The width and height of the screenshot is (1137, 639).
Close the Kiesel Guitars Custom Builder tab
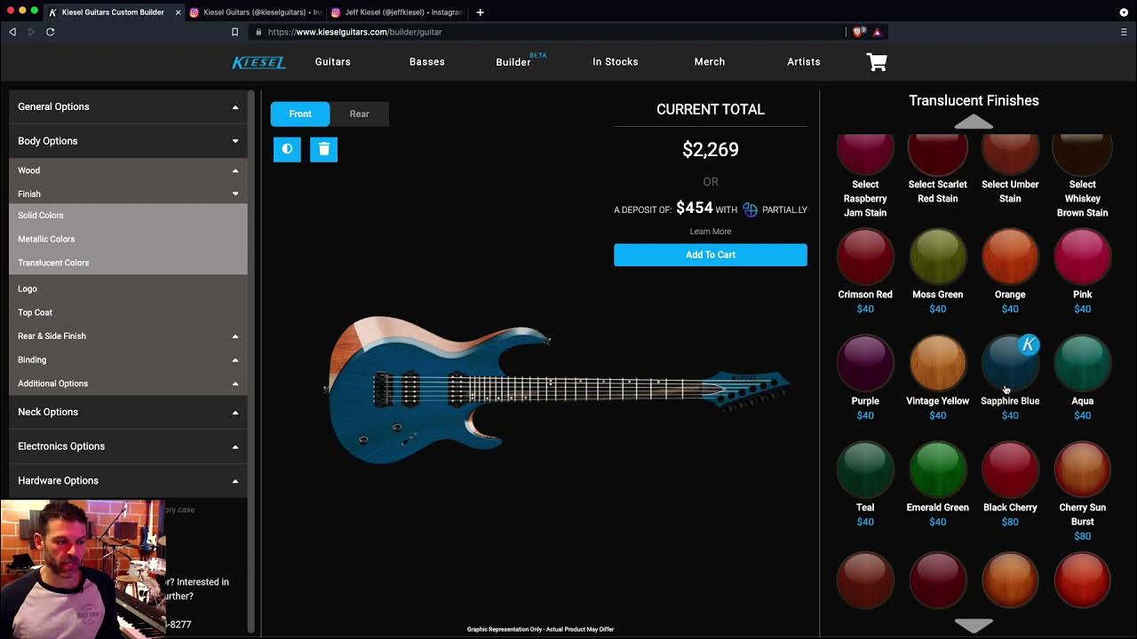pyautogui.click(x=178, y=12)
